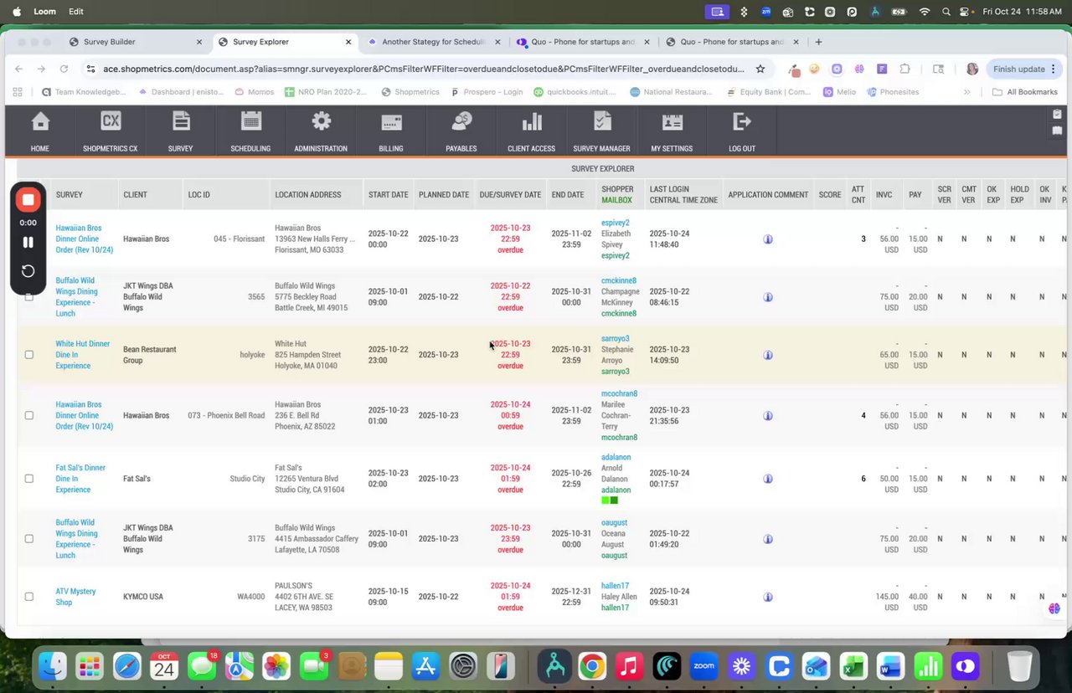
Task: Restart the Loom recording
Action: pos(28,270)
